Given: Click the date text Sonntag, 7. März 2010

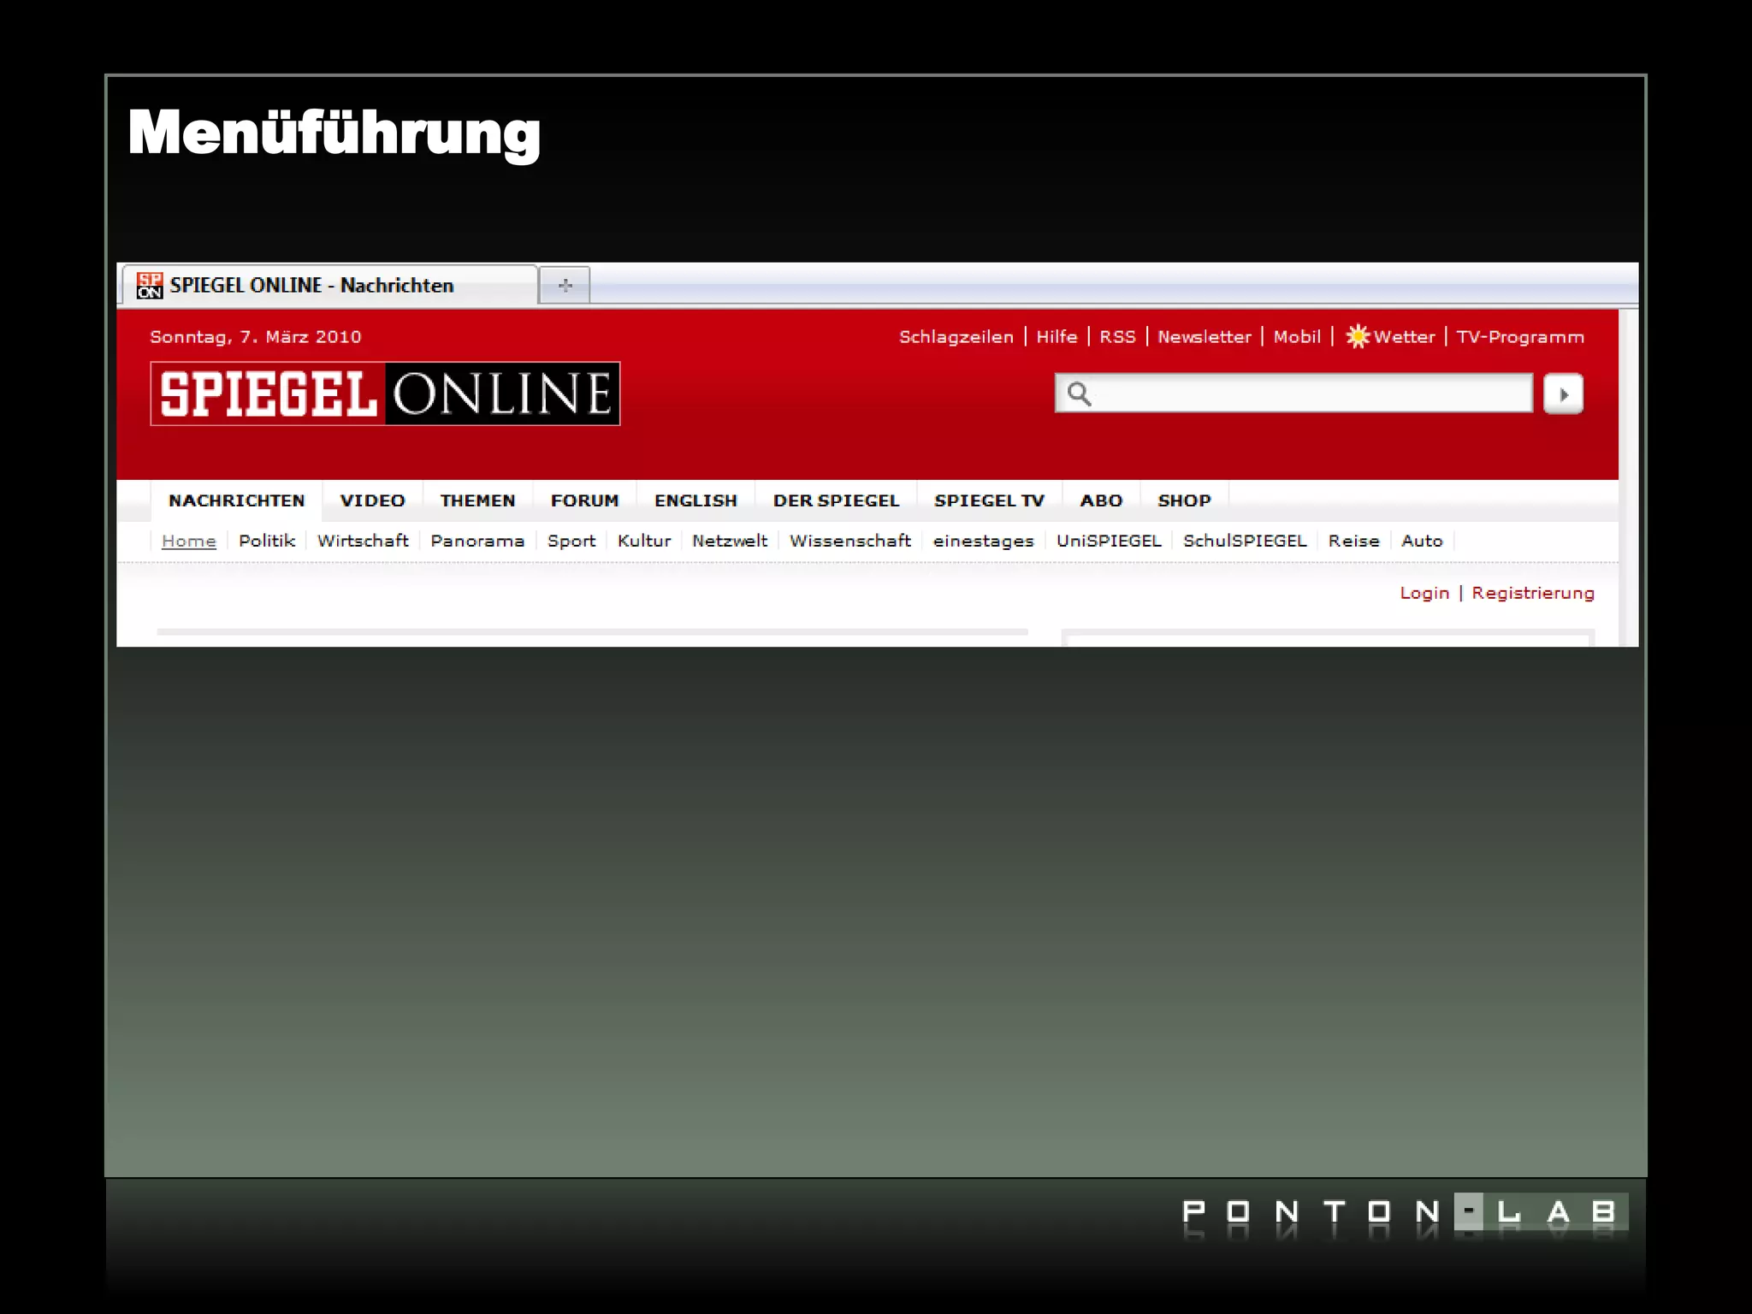Looking at the screenshot, I should 256,337.
